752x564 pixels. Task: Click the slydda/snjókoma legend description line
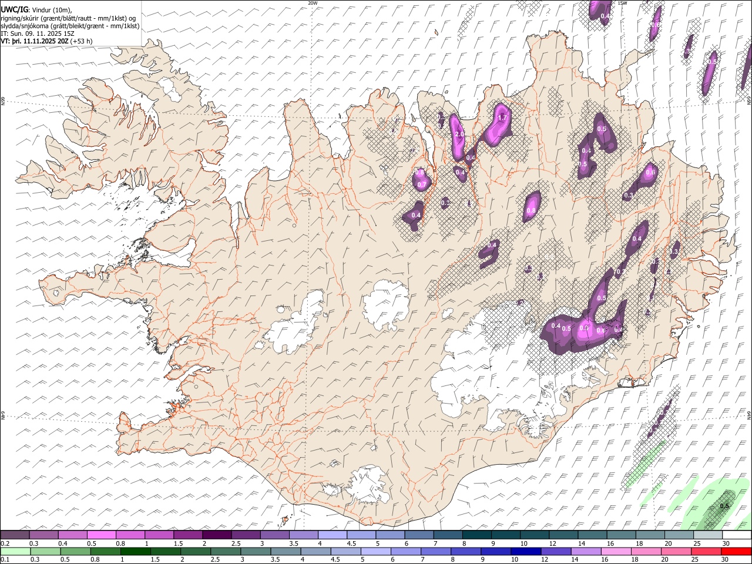coord(70,26)
